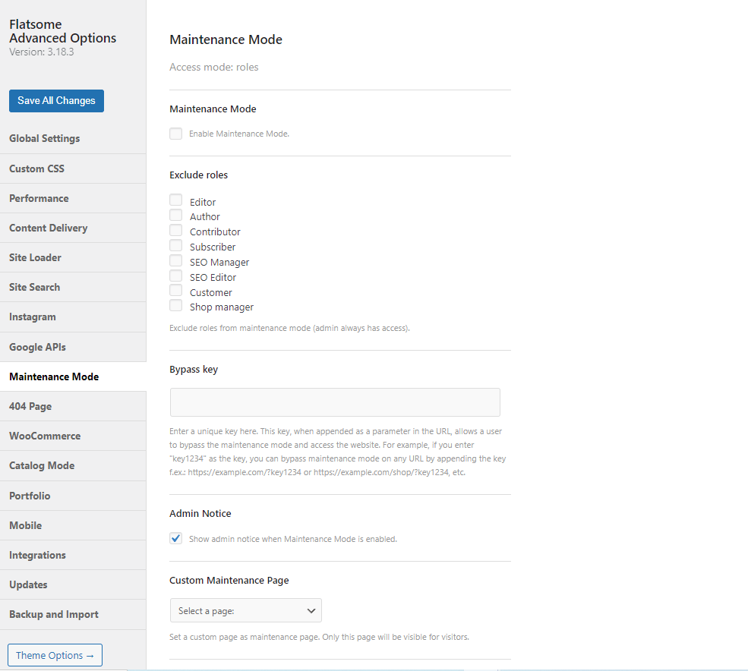
Task: Select Backup and Import in the sidebar
Action: pos(73,614)
